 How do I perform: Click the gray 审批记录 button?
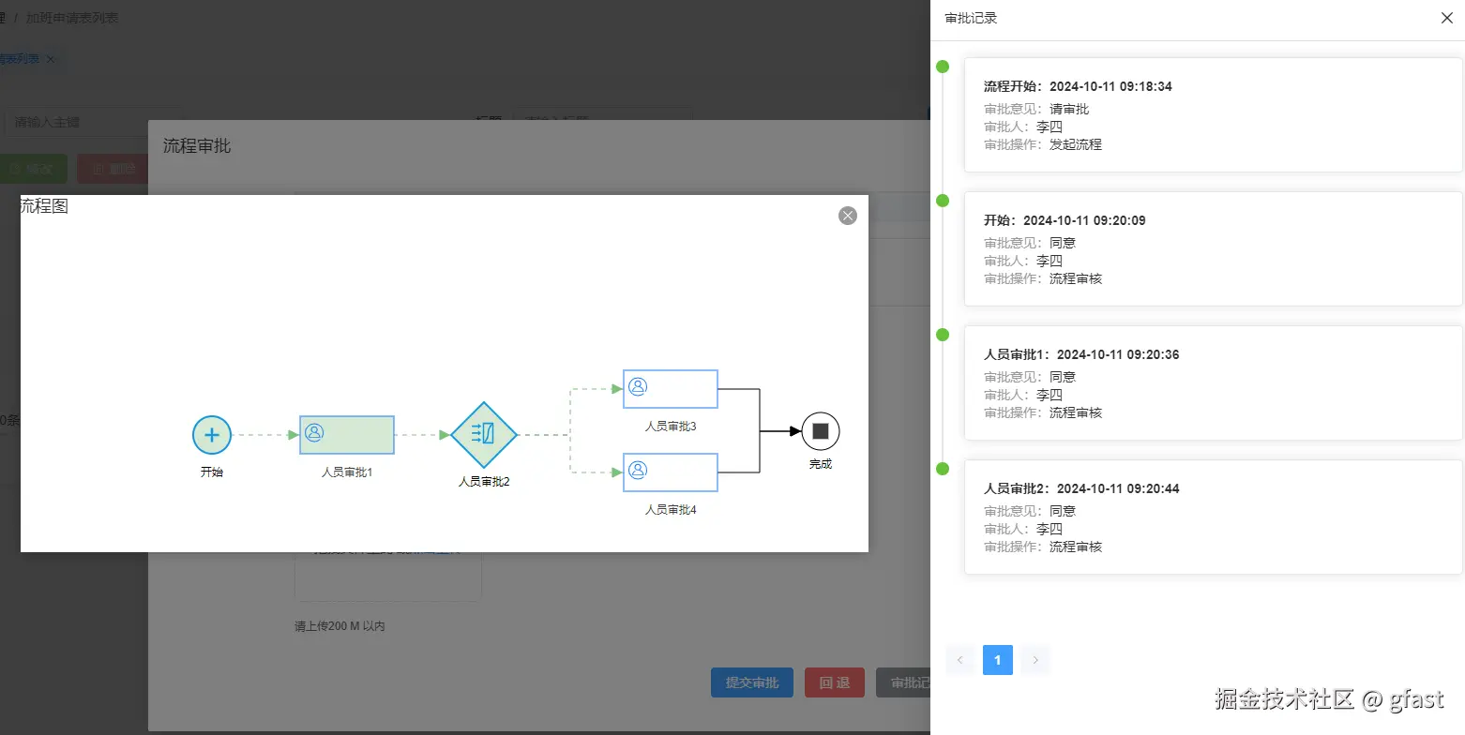903,682
